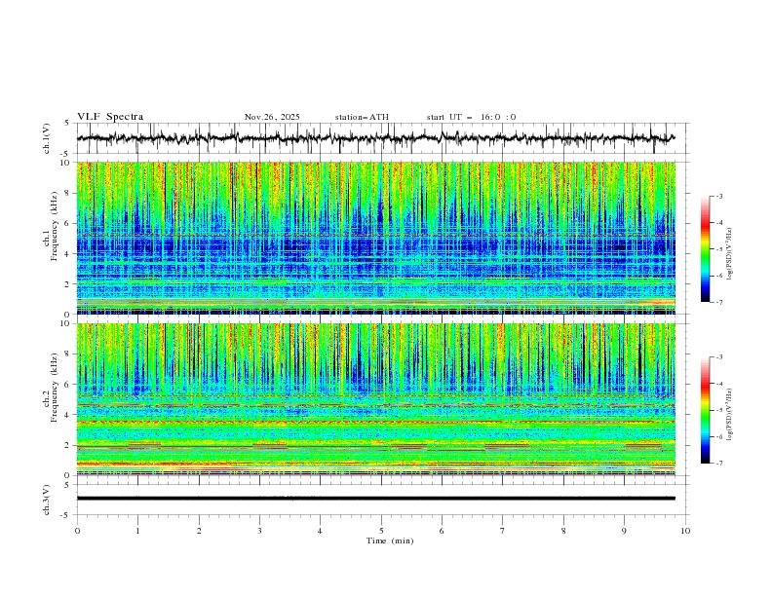Click time axis tick "2"
Image resolution: width=772 pixels, height=596 pixels.
click(199, 531)
